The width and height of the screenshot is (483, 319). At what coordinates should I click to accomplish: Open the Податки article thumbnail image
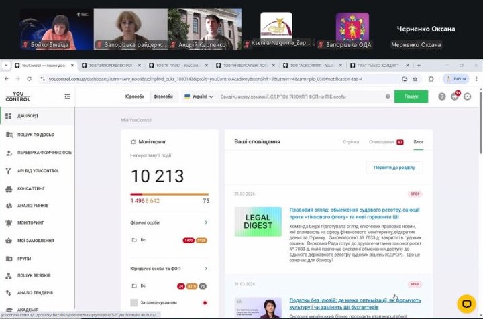click(258, 308)
